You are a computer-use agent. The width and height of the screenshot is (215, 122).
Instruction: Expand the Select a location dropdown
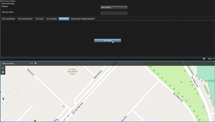tap(29, 63)
